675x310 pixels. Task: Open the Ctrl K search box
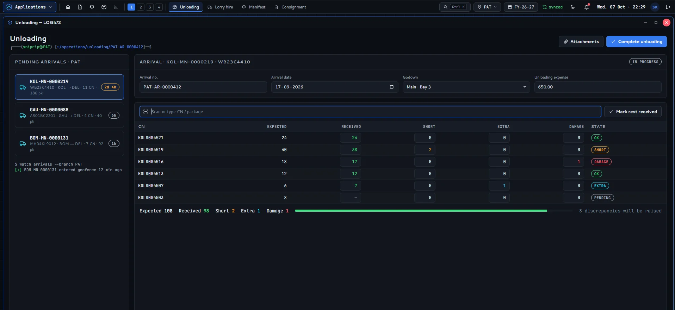click(455, 7)
